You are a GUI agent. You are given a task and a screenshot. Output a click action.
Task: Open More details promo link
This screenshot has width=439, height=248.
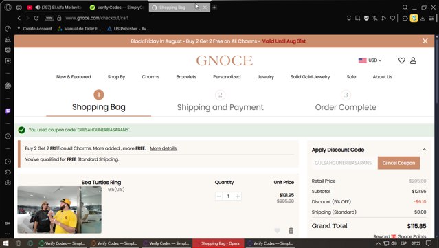164,148
